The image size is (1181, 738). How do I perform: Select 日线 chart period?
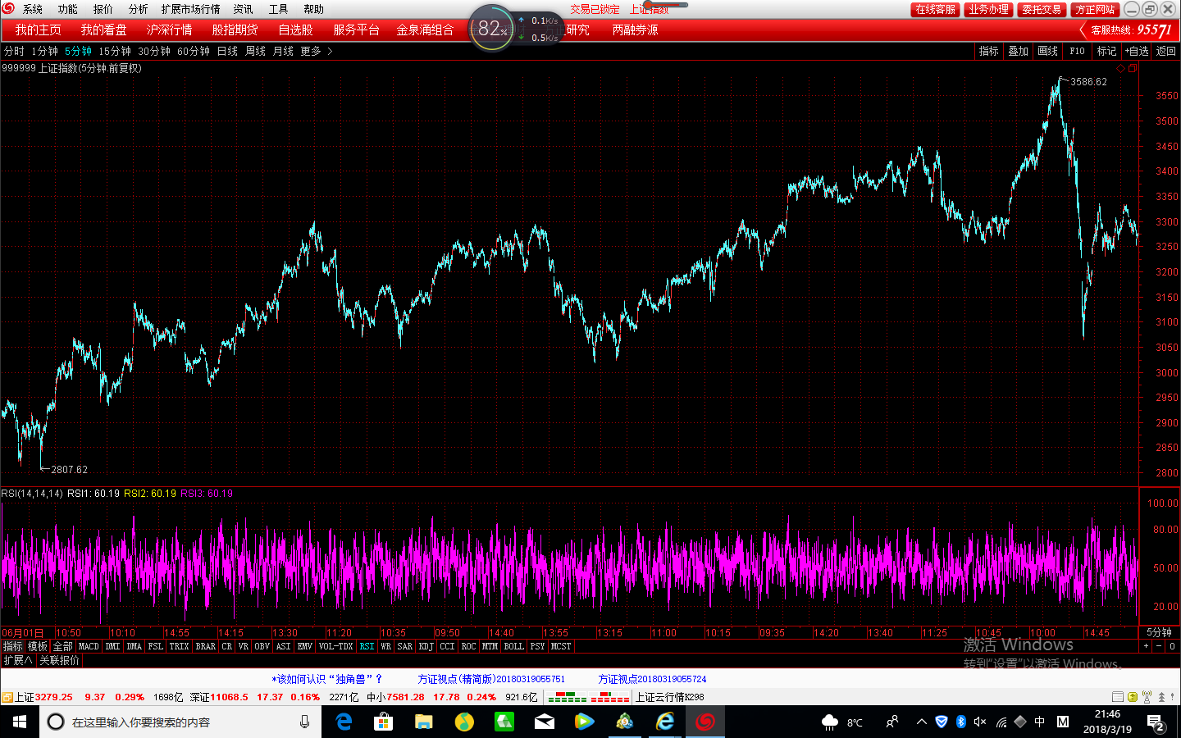pyautogui.click(x=227, y=51)
